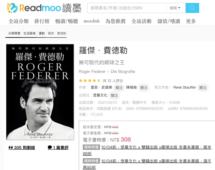Follow original author René Stauffer 關注
Image resolution: width=215 pixels, height=170 pixels.
[x=203, y=87]
